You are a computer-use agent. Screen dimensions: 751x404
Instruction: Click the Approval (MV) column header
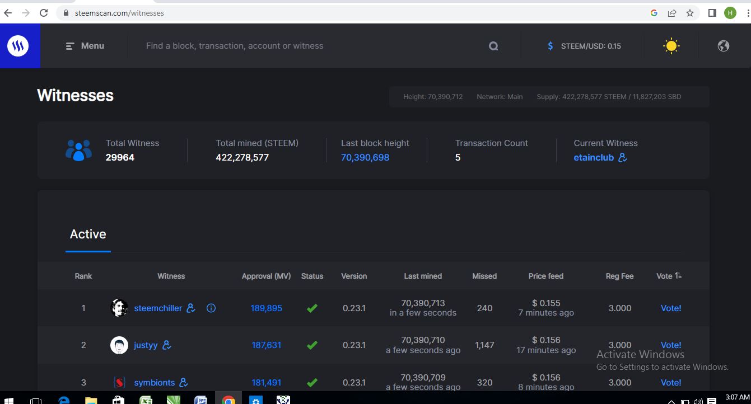tap(266, 276)
